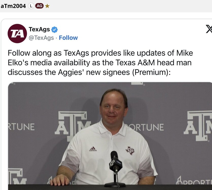This screenshot has width=212, height=190.
Task: Open the TexAgs display name link
Action: [x=39, y=29]
